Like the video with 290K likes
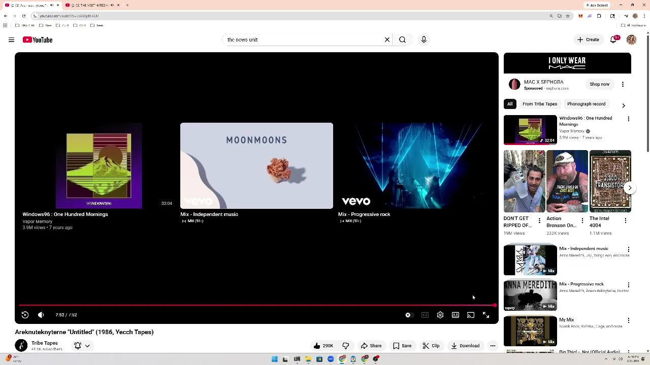The height and width of the screenshot is (365, 650). (323, 346)
